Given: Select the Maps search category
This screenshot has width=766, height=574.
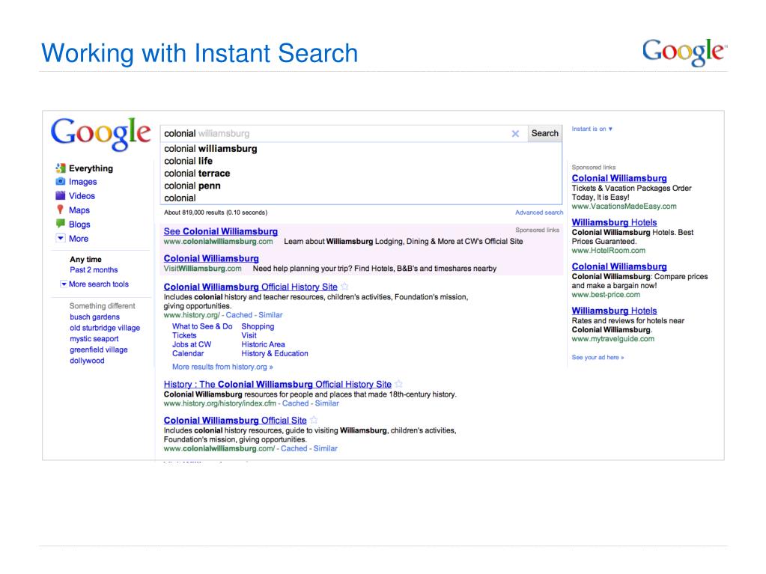Looking at the screenshot, I should click(x=79, y=210).
